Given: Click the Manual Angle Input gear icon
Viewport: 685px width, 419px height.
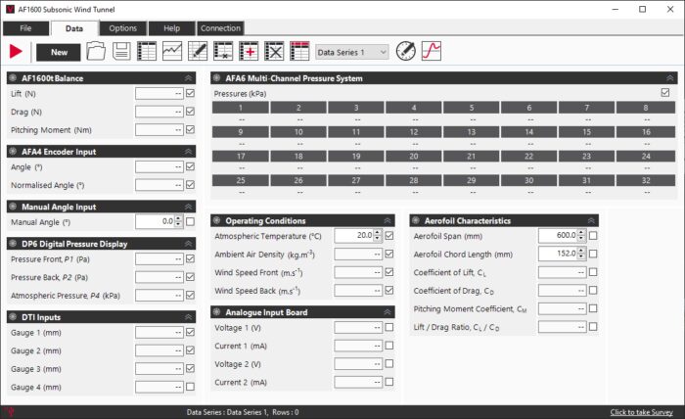Looking at the screenshot, I should [13, 207].
